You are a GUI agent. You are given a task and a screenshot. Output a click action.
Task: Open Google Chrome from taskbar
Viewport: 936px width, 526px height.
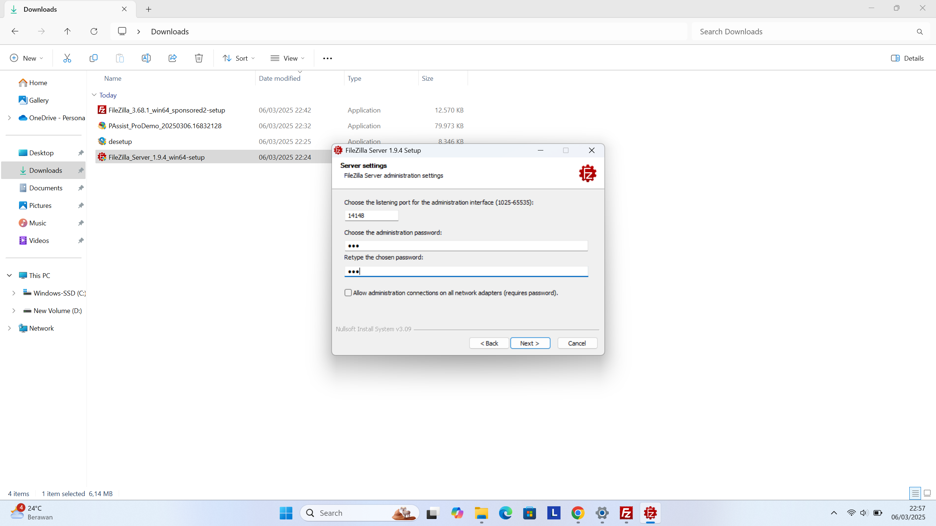click(x=578, y=513)
